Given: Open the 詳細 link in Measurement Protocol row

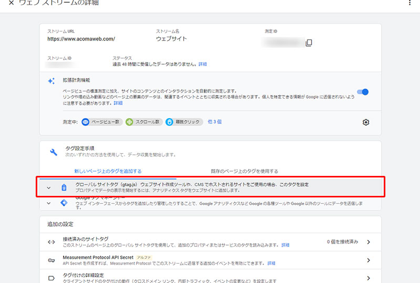Looking at the screenshot, I should coord(271,263).
